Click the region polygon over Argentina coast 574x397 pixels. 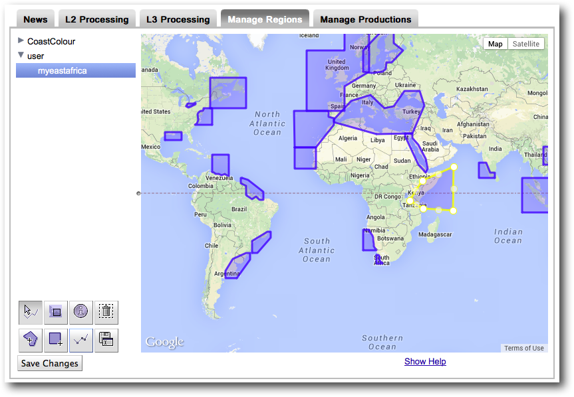[237, 266]
